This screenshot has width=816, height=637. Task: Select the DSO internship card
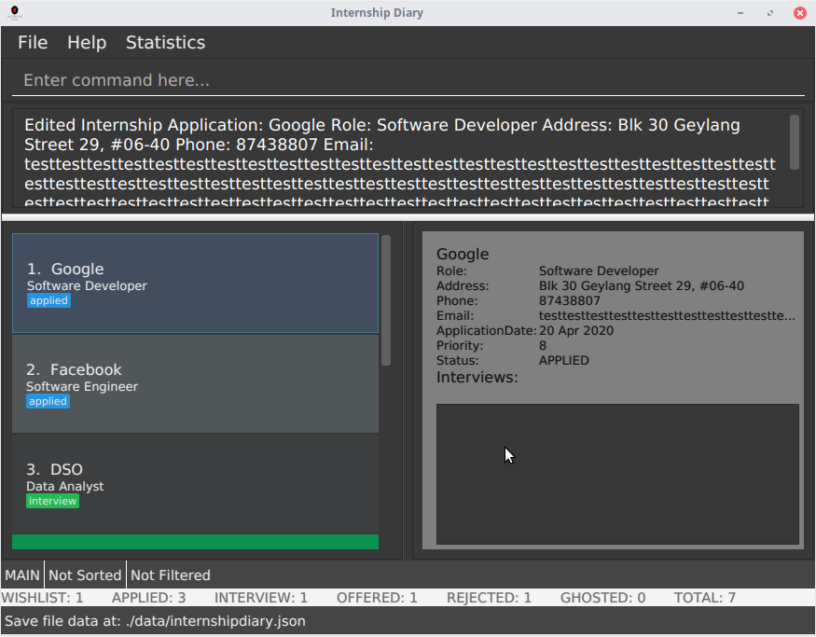pyautogui.click(x=195, y=484)
